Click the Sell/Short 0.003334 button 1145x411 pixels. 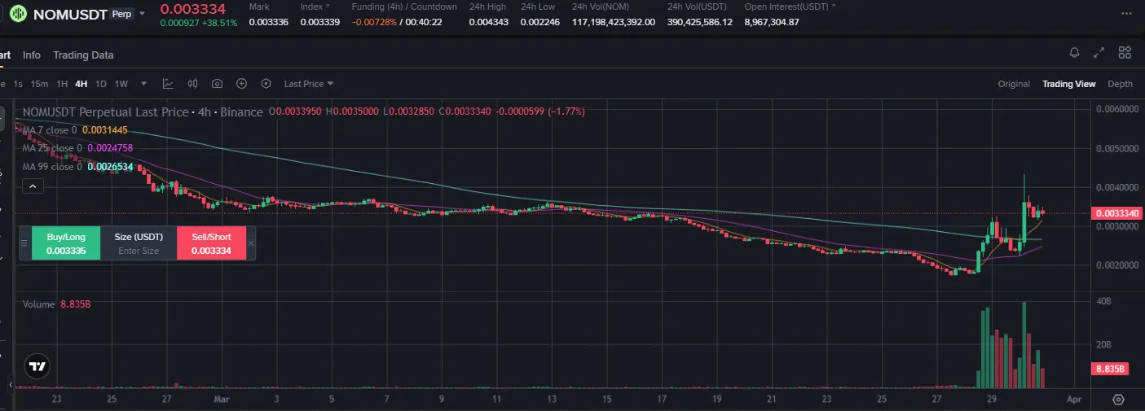pyautogui.click(x=211, y=243)
